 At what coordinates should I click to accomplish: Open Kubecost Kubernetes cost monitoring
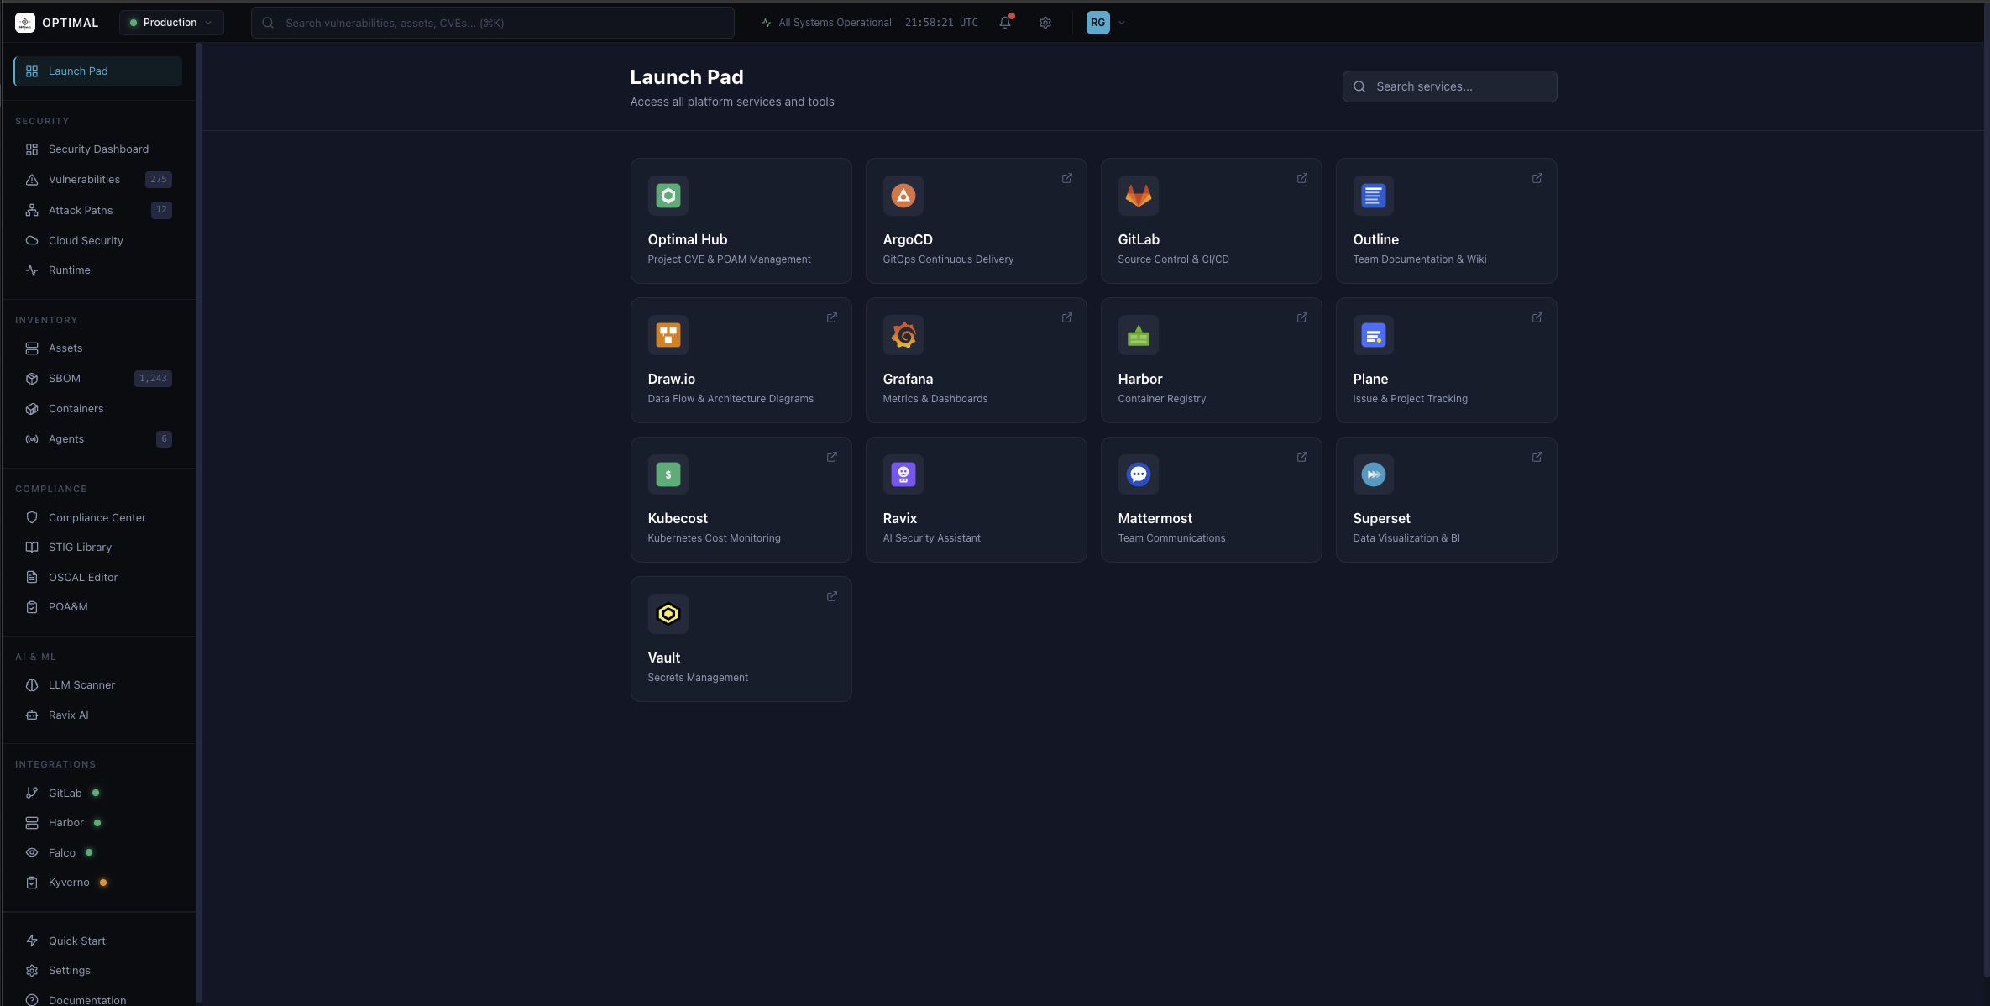coord(741,500)
